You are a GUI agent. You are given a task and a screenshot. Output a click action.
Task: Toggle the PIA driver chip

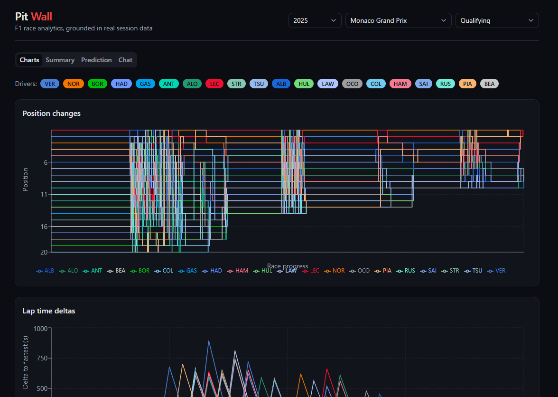click(468, 84)
